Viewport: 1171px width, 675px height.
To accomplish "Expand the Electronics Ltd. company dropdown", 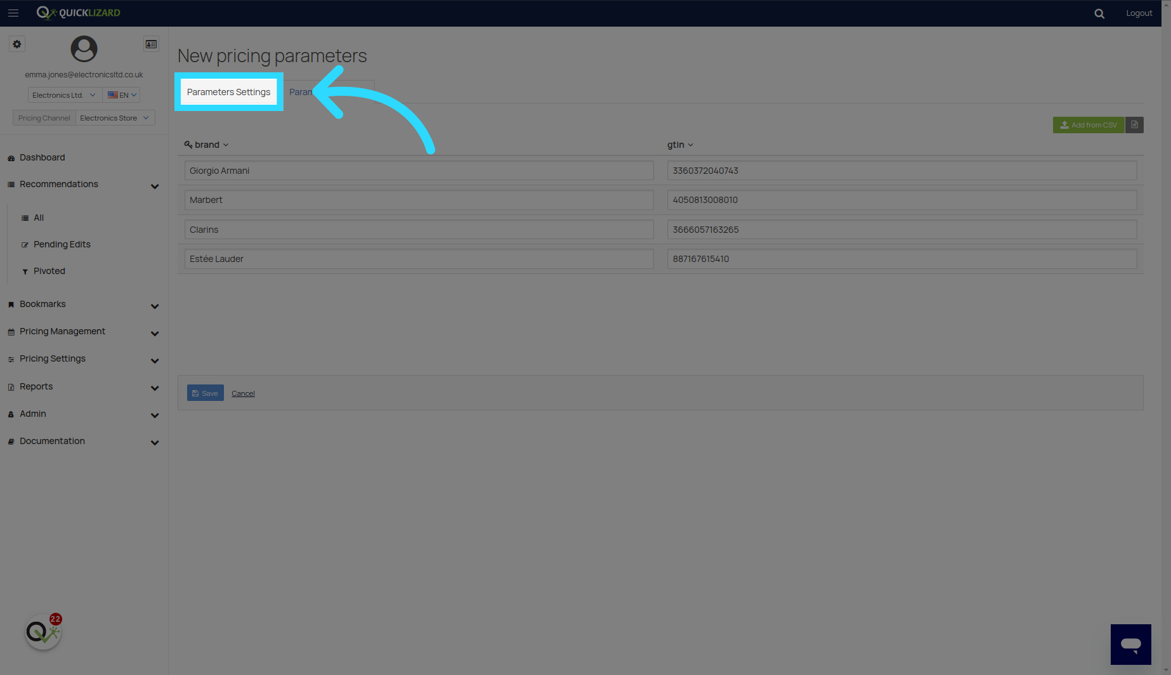I will pyautogui.click(x=63, y=95).
